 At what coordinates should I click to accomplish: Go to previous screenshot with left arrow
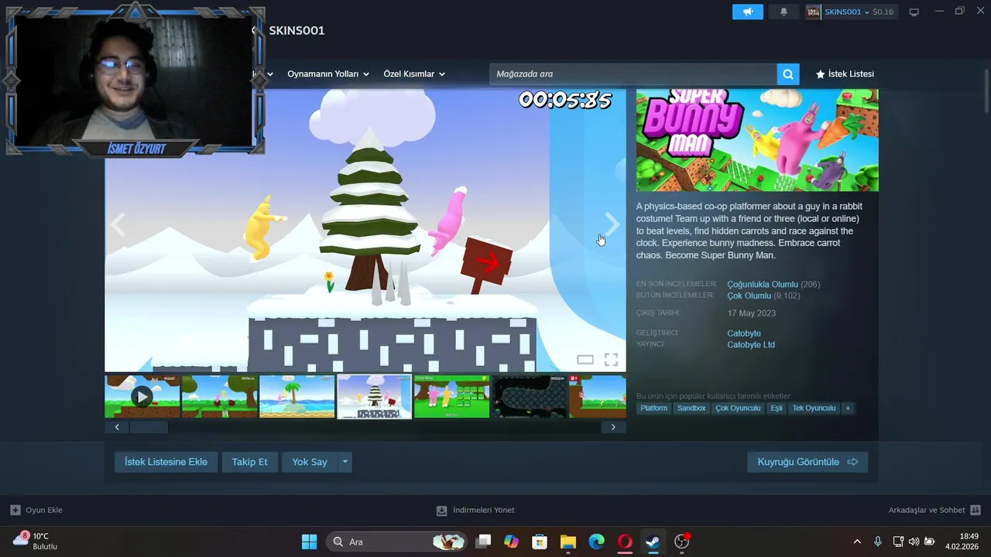118,225
